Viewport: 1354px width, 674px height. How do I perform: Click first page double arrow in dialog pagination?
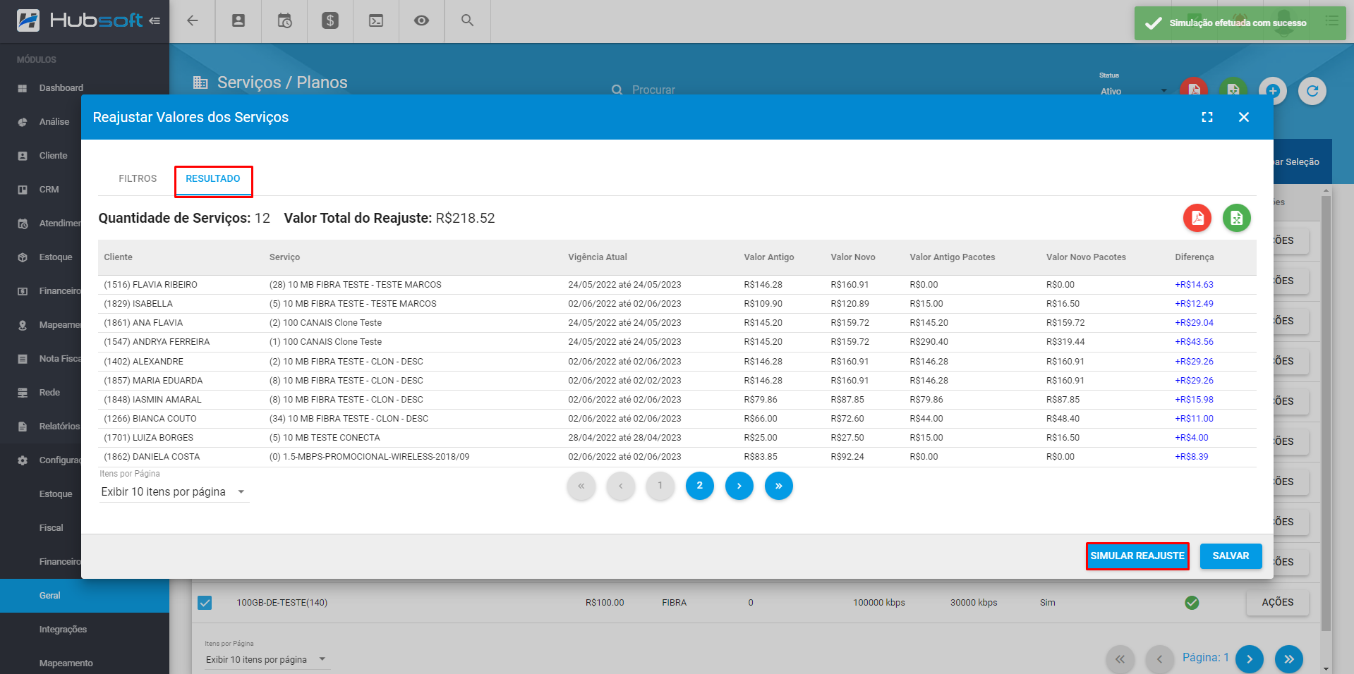581,486
